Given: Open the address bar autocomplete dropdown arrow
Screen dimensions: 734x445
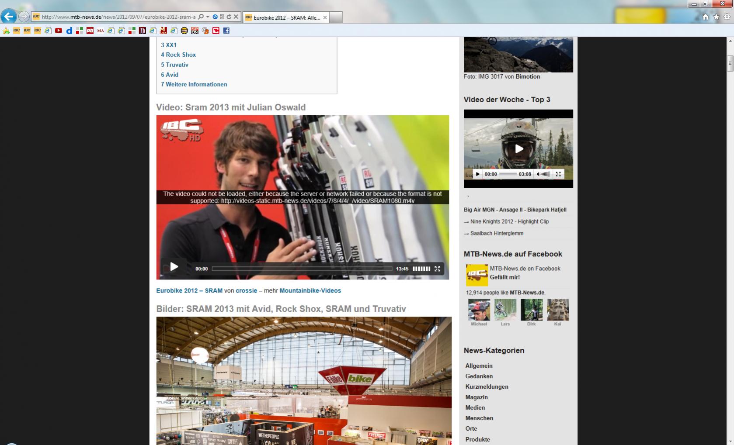Looking at the screenshot, I should (208, 17).
